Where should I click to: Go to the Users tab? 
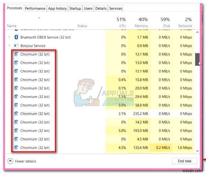(x=88, y=8)
